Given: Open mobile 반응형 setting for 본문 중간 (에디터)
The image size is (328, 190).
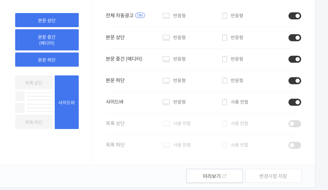Looking at the screenshot, I should click(237, 59).
